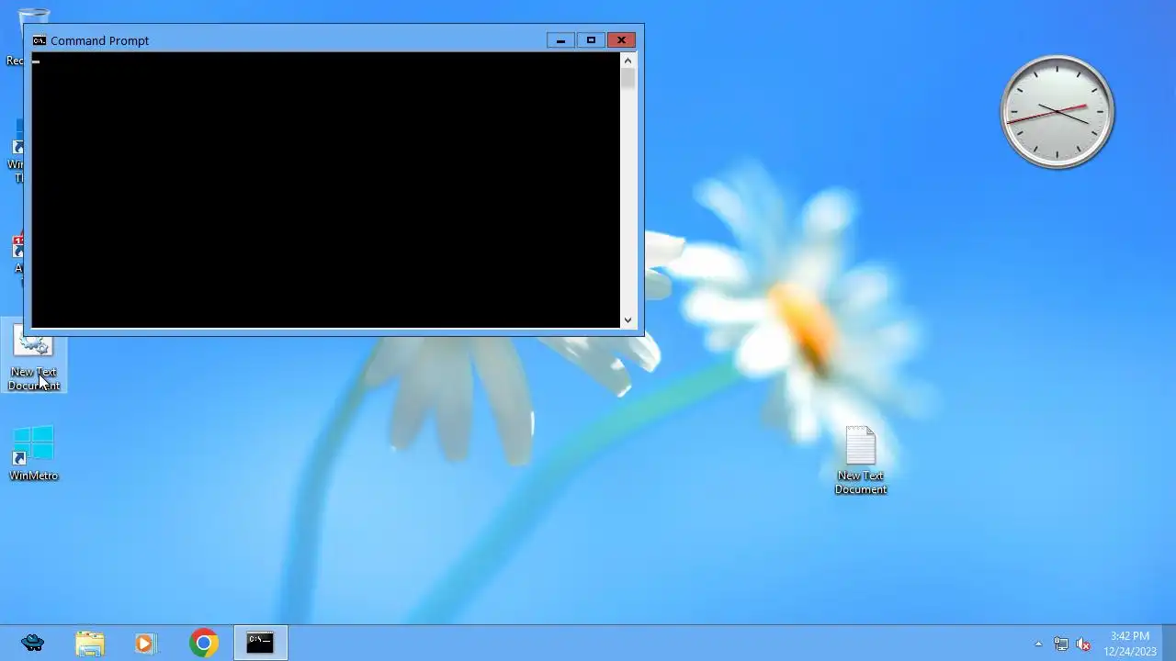The image size is (1176, 661).
Task: Click the Command Prompt scrollbar down arrow
Action: tap(628, 320)
